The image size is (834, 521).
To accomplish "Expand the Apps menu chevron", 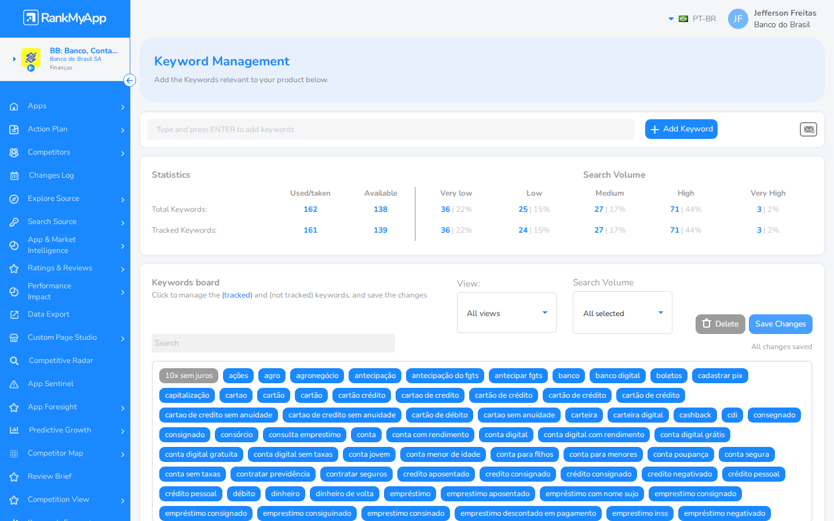I will click(123, 107).
